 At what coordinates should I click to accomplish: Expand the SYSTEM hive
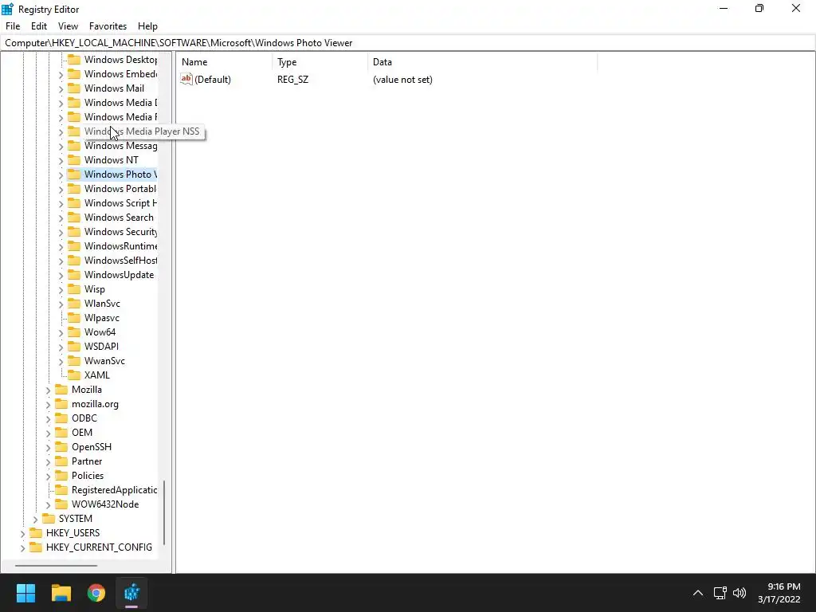tap(35, 519)
